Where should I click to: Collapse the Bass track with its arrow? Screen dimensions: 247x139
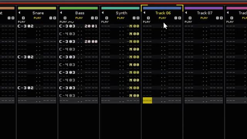point(61,13)
